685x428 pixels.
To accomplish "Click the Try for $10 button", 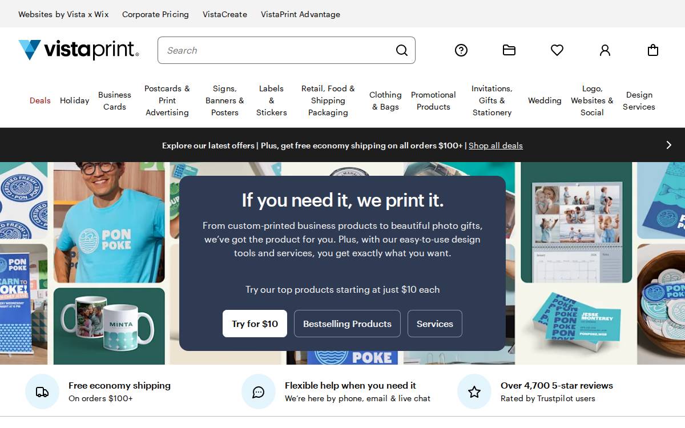I will tap(255, 324).
